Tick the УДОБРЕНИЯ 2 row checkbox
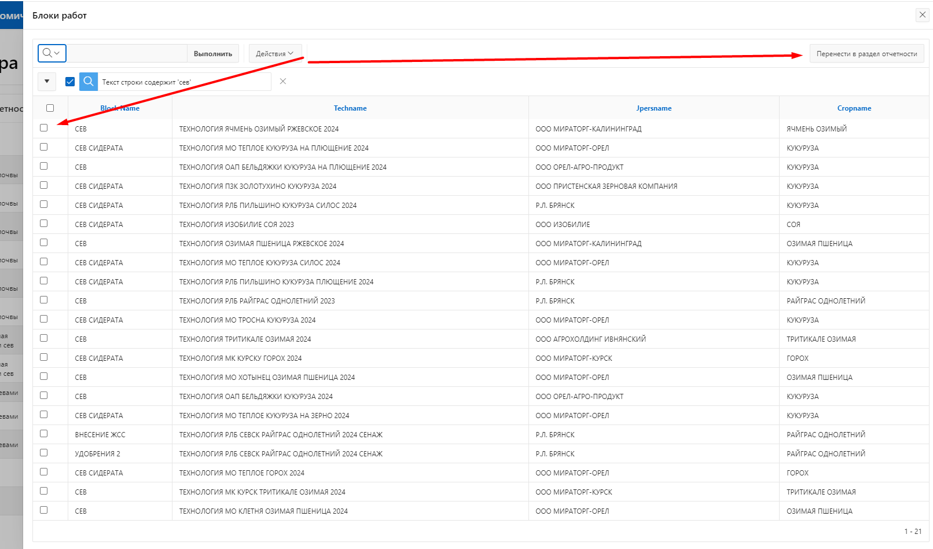This screenshot has width=933, height=549. [x=44, y=453]
